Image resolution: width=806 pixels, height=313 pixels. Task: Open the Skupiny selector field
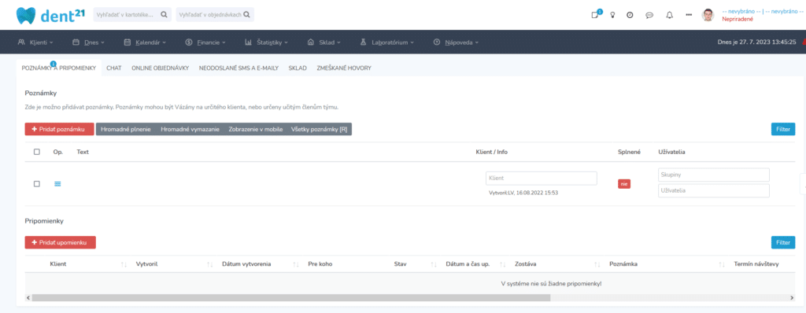[713, 175]
